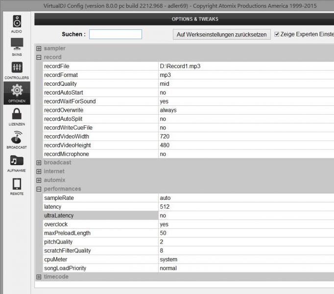Select the recordMicrophone option name
The image size is (334, 294).
click(x=67, y=154)
